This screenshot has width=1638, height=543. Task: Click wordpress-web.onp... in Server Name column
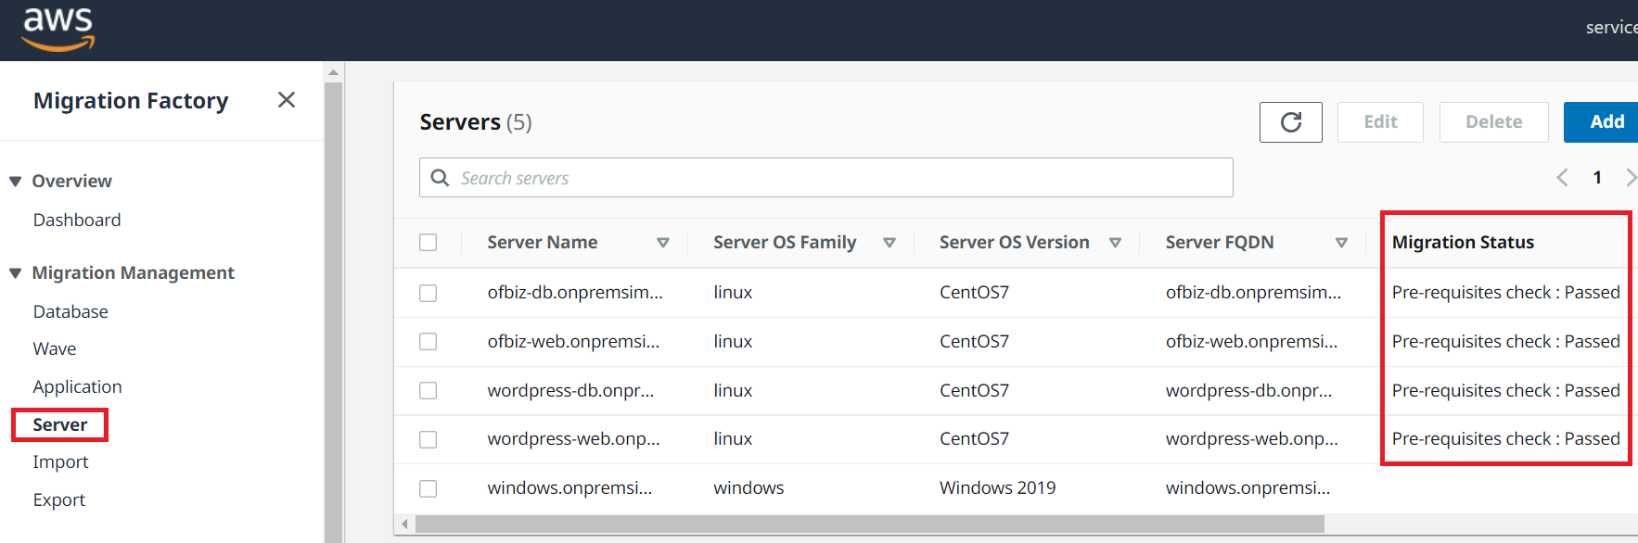[x=574, y=439]
